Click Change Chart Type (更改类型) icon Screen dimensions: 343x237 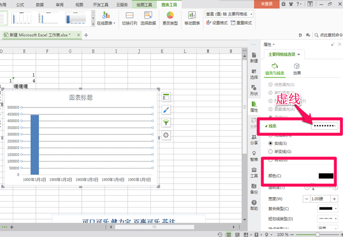pos(170,15)
